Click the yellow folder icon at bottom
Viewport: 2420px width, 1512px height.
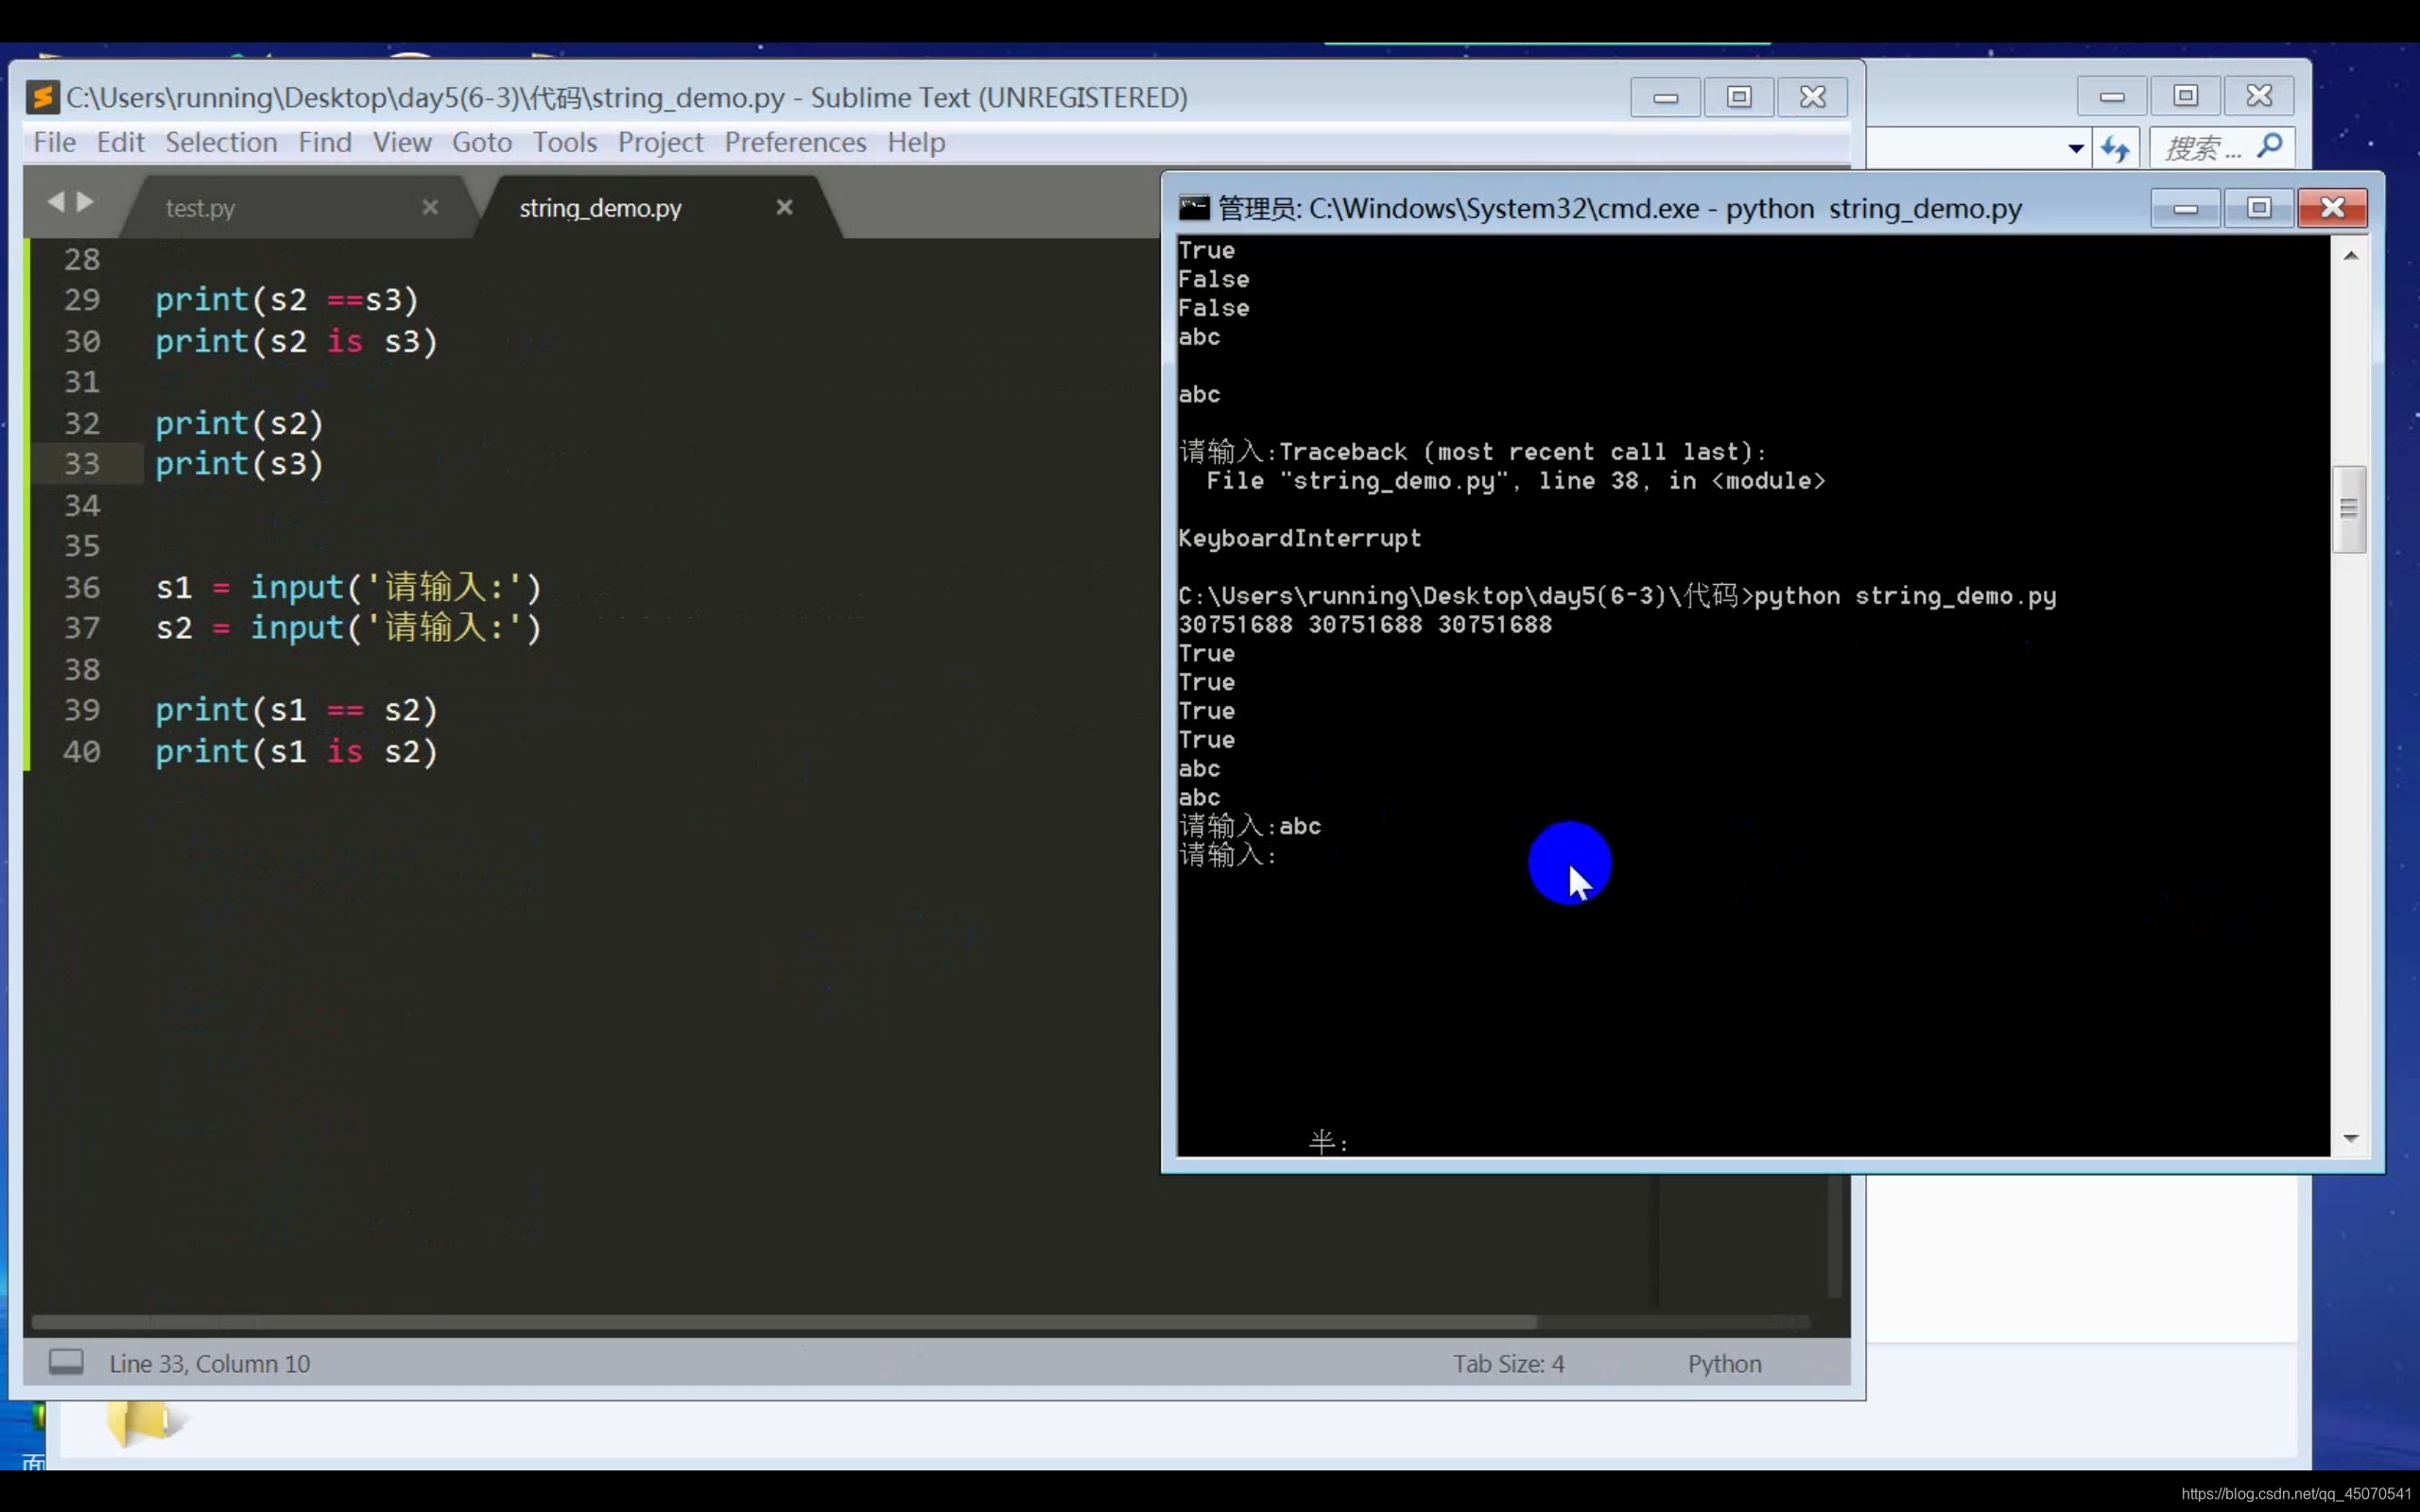click(140, 1421)
